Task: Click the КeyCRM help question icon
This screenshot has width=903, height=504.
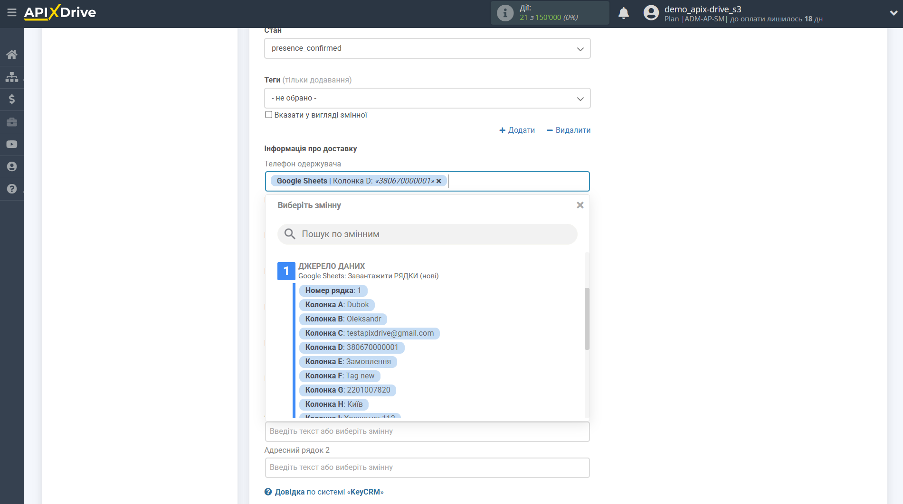Action: pos(268,492)
